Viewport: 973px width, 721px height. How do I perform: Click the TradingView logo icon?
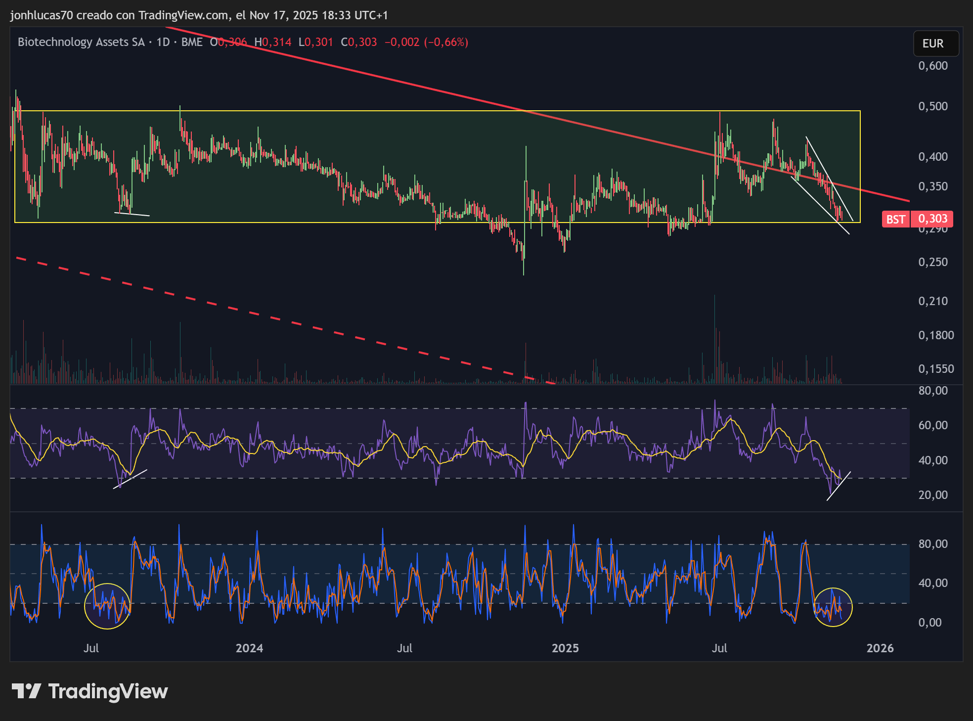pos(26,691)
